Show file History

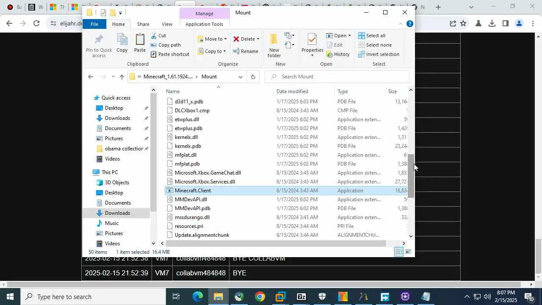(x=338, y=54)
